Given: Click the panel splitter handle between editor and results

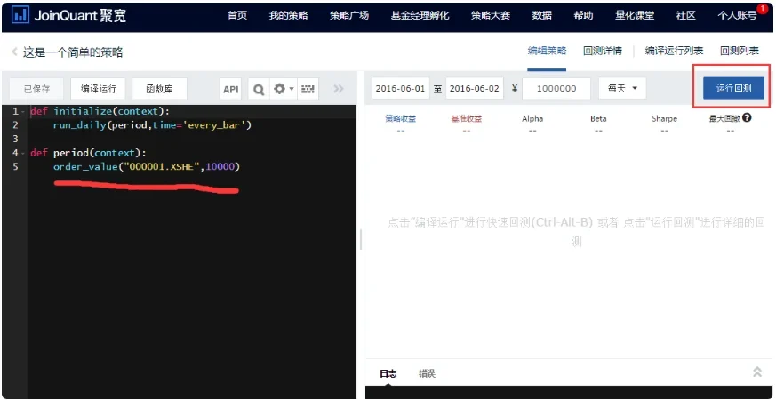Looking at the screenshot, I should point(361,240).
